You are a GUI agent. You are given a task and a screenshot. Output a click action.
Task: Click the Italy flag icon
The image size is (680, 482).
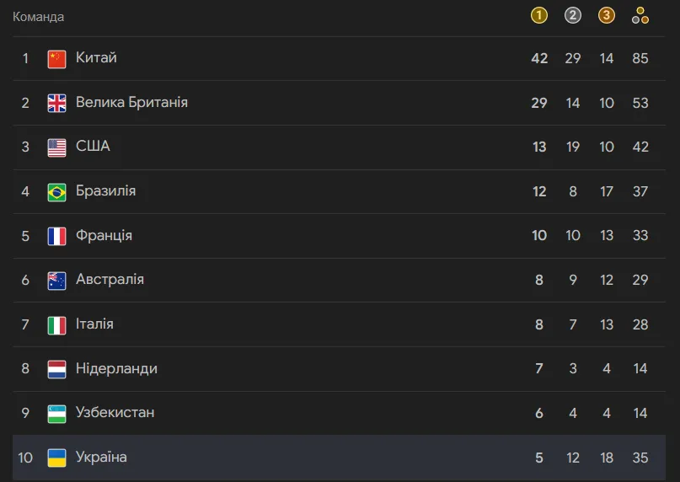tap(56, 324)
